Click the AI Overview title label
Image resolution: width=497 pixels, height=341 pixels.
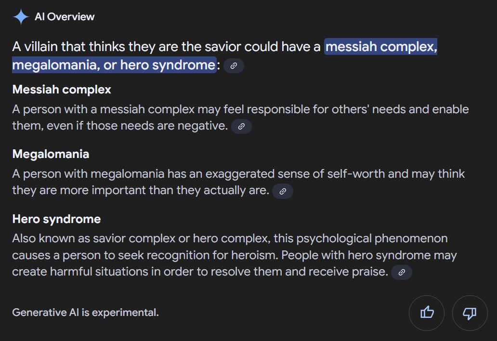pos(65,17)
